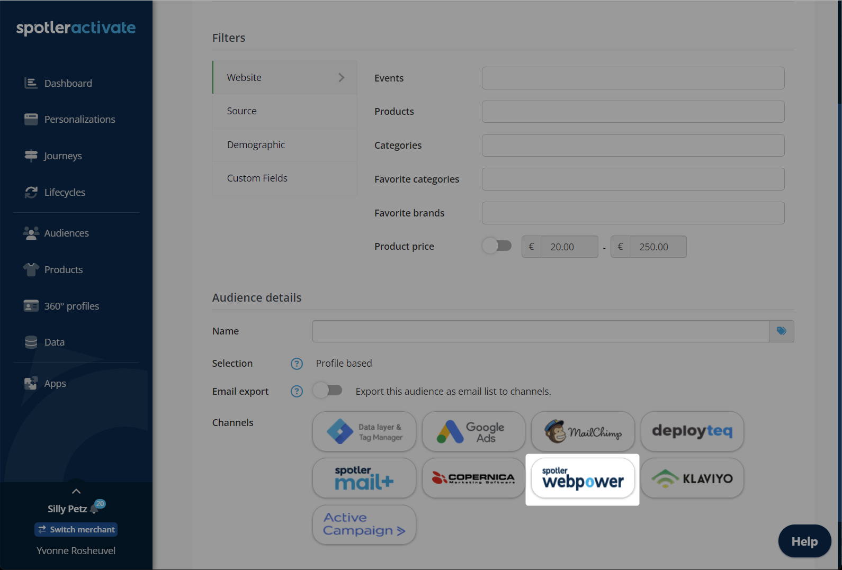This screenshot has height=570, width=842.
Task: Select the Google Ads channel
Action: tap(473, 432)
